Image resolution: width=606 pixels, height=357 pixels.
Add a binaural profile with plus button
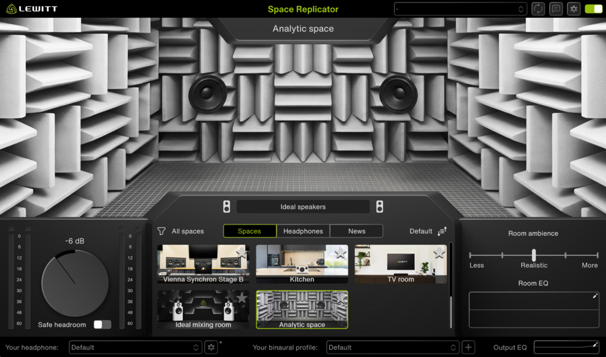click(469, 348)
